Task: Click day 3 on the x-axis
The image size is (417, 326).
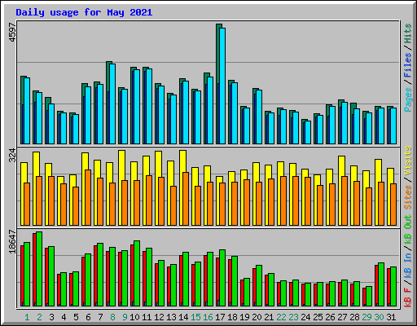Action: click(x=51, y=317)
